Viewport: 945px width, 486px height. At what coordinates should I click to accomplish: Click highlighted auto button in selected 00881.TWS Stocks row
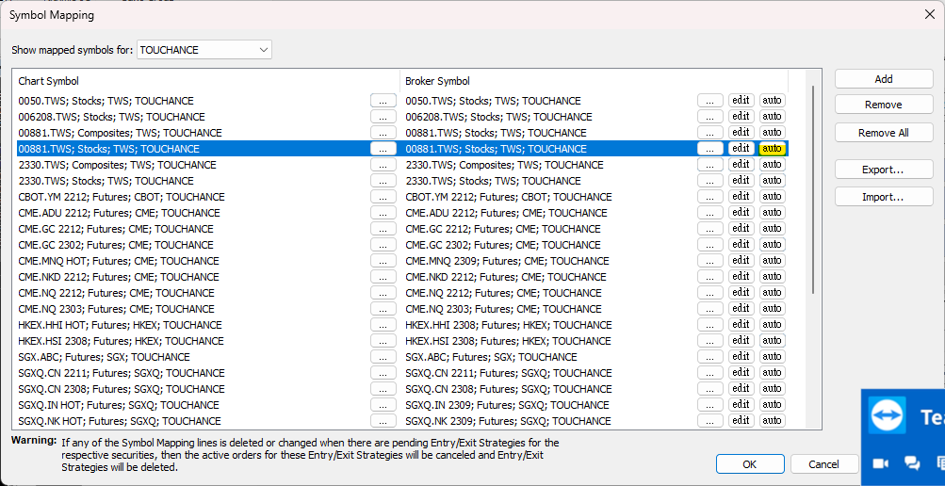click(x=772, y=149)
